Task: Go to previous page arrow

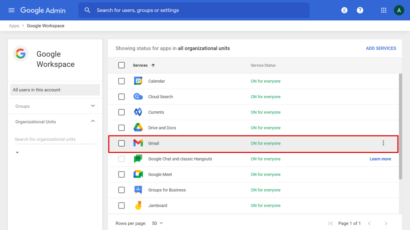Action: click(370, 223)
